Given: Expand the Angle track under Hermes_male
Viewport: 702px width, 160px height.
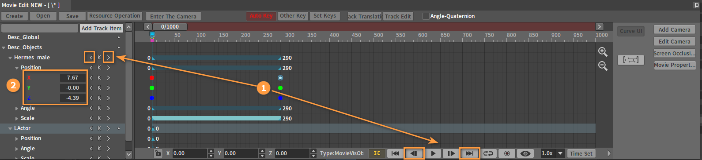Looking at the screenshot, I should coord(17,108).
